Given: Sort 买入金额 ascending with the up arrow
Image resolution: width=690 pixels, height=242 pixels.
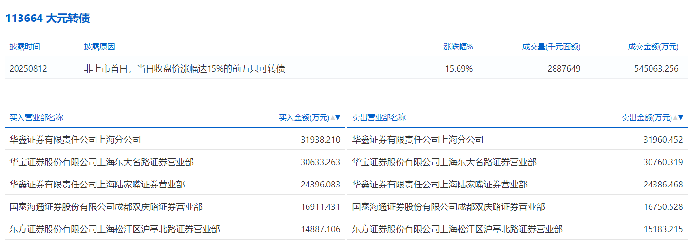Looking at the screenshot, I should (x=333, y=118).
